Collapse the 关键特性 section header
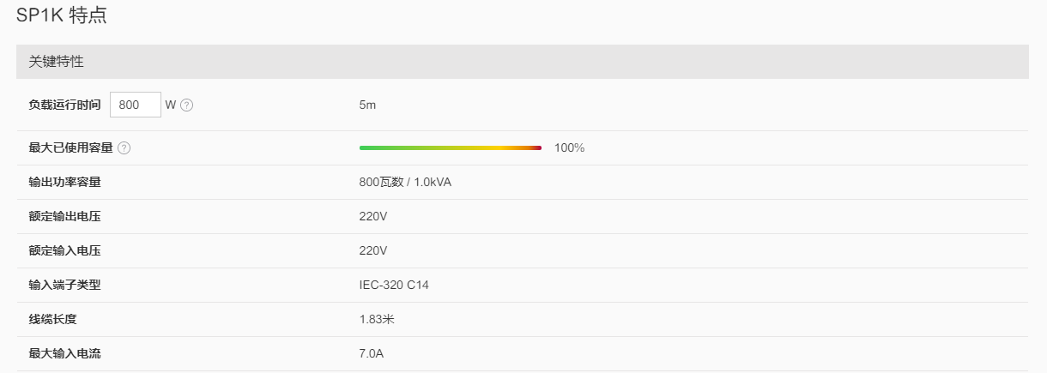Screen dimensions: 1047x373 [x=523, y=62]
